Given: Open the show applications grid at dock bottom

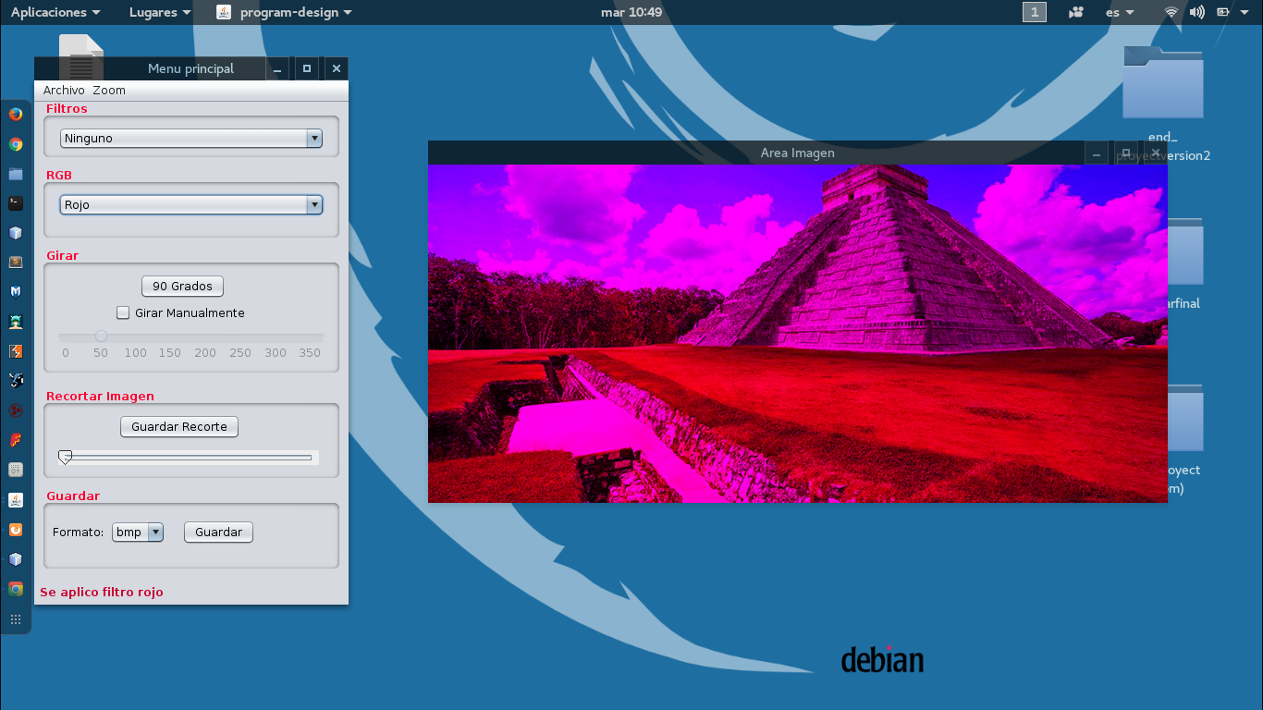Looking at the screenshot, I should click(15, 619).
